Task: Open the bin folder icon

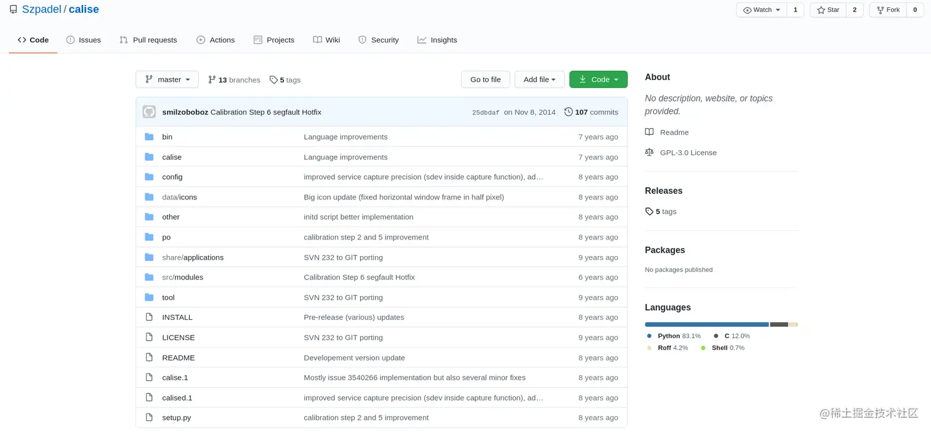Action: tap(149, 137)
